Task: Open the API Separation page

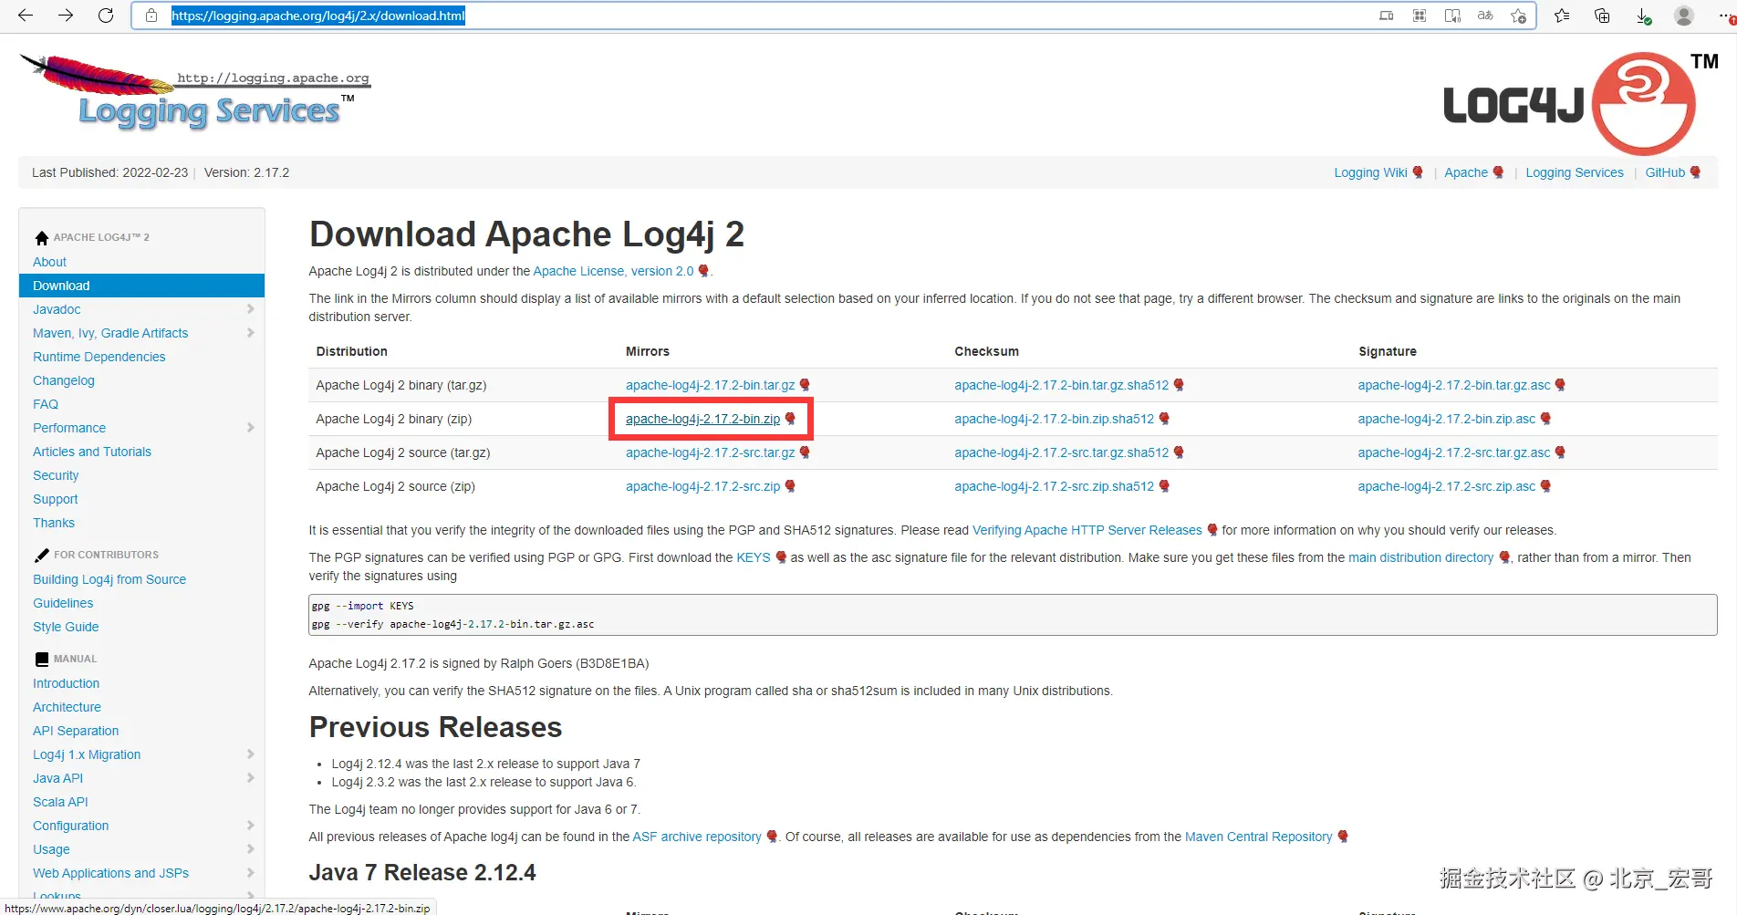Action: [76, 731]
